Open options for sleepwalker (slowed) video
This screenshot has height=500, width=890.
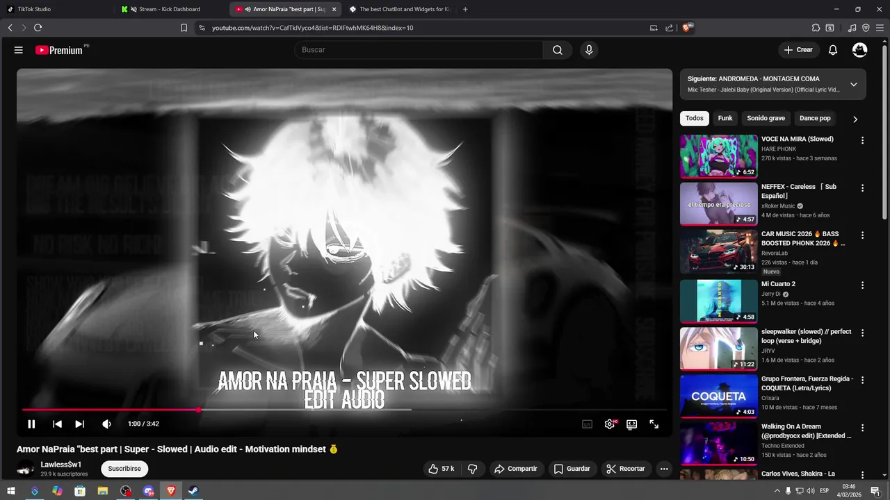[862, 333]
